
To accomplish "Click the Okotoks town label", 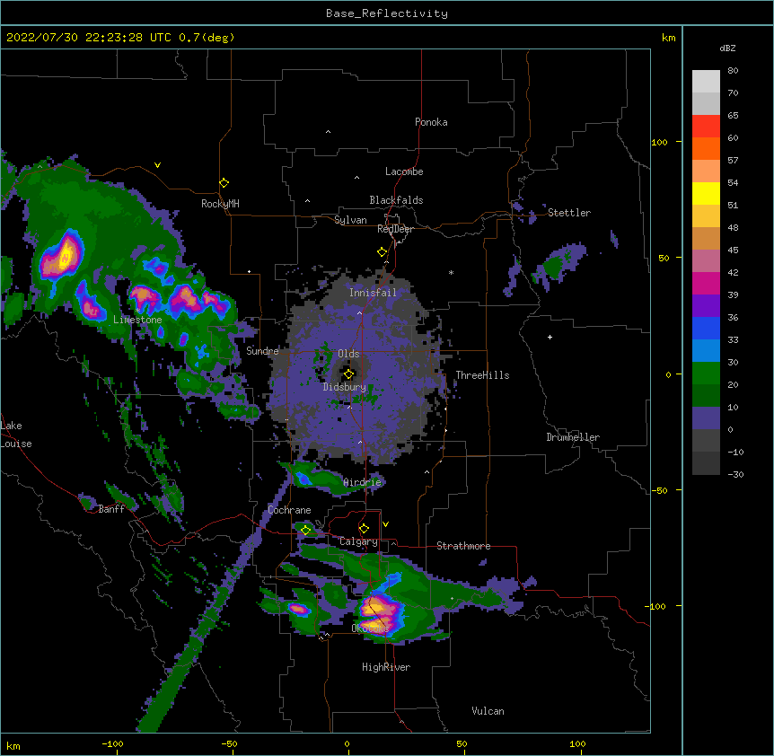I will click(x=370, y=629).
